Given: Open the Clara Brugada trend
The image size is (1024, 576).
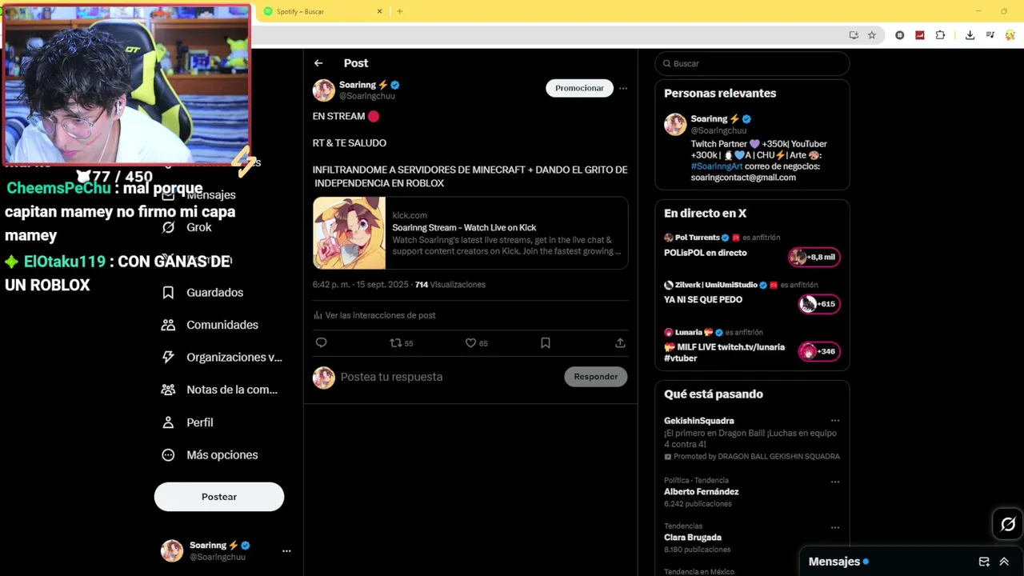Looking at the screenshot, I should pos(693,538).
